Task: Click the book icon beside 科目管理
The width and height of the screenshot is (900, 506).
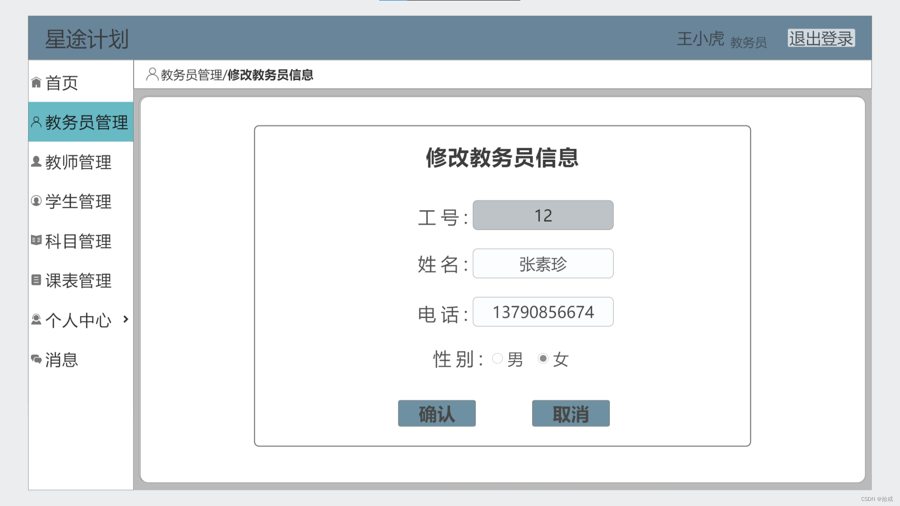Action: coord(36,240)
